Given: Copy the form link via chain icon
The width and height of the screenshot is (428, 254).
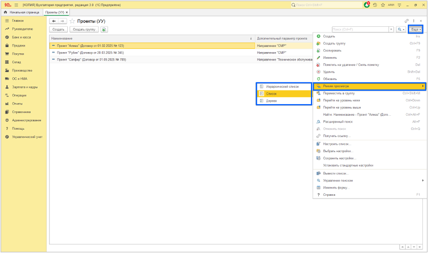Looking at the screenshot, I should [407, 21].
